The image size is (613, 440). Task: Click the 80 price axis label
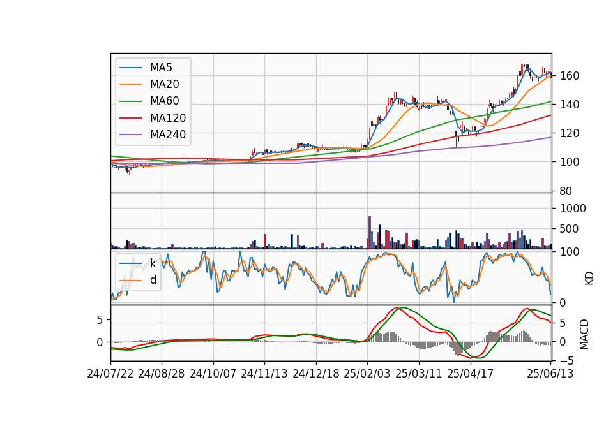[566, 191]
